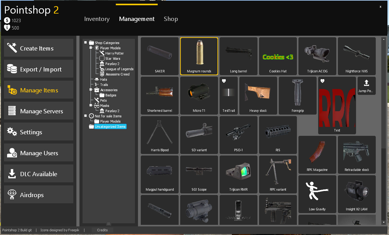Select the Star Wars tree item
The image size is (389, 235).
pos(113,59)
